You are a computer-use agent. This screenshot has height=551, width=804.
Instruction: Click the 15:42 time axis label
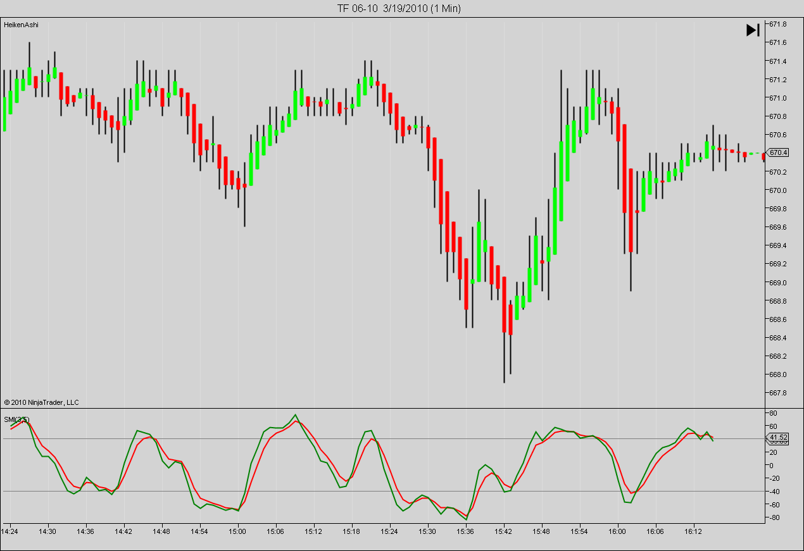(504, 531)
